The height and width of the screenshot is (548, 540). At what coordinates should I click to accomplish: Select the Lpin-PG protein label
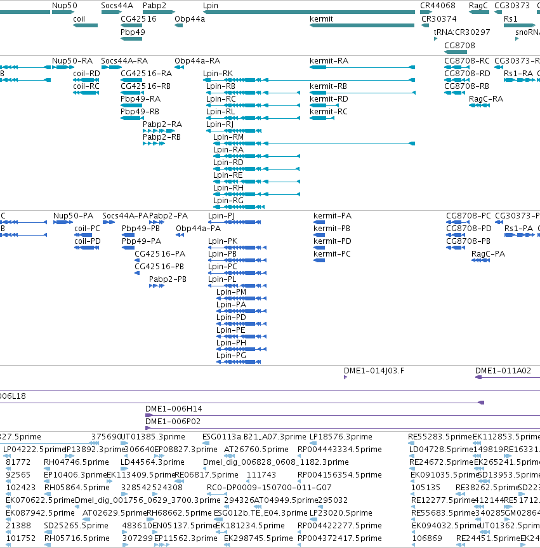point(231,356)
